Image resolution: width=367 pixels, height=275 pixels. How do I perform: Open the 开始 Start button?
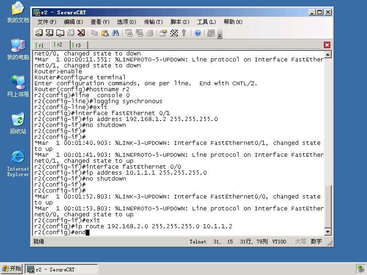pos(11,269)
